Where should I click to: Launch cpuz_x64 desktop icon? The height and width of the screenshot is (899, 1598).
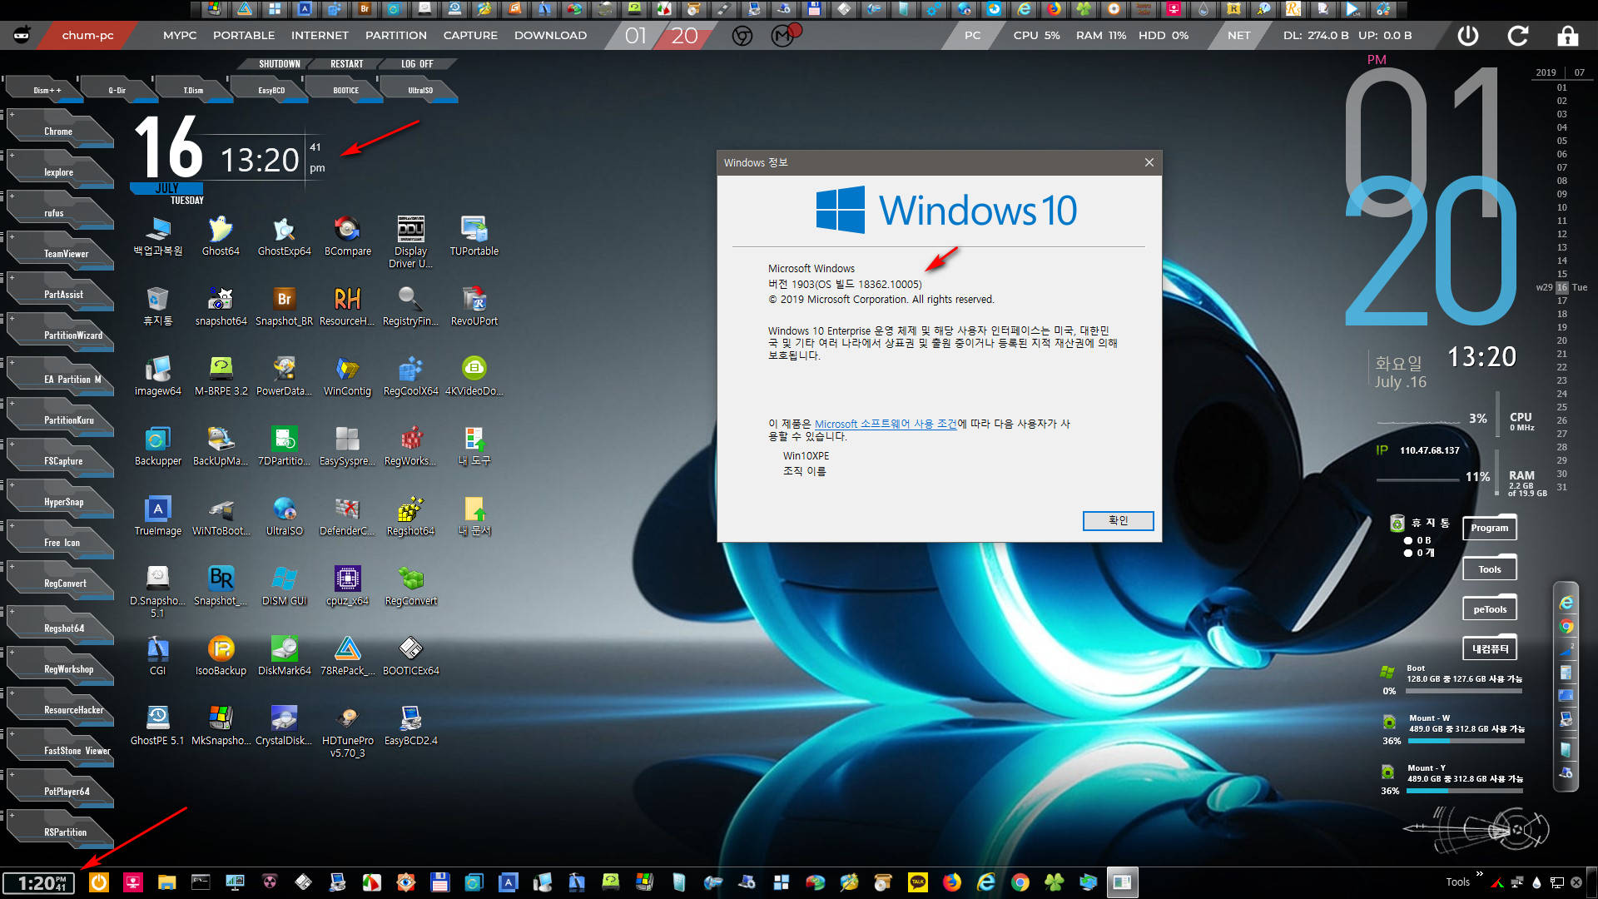[347, 585]
